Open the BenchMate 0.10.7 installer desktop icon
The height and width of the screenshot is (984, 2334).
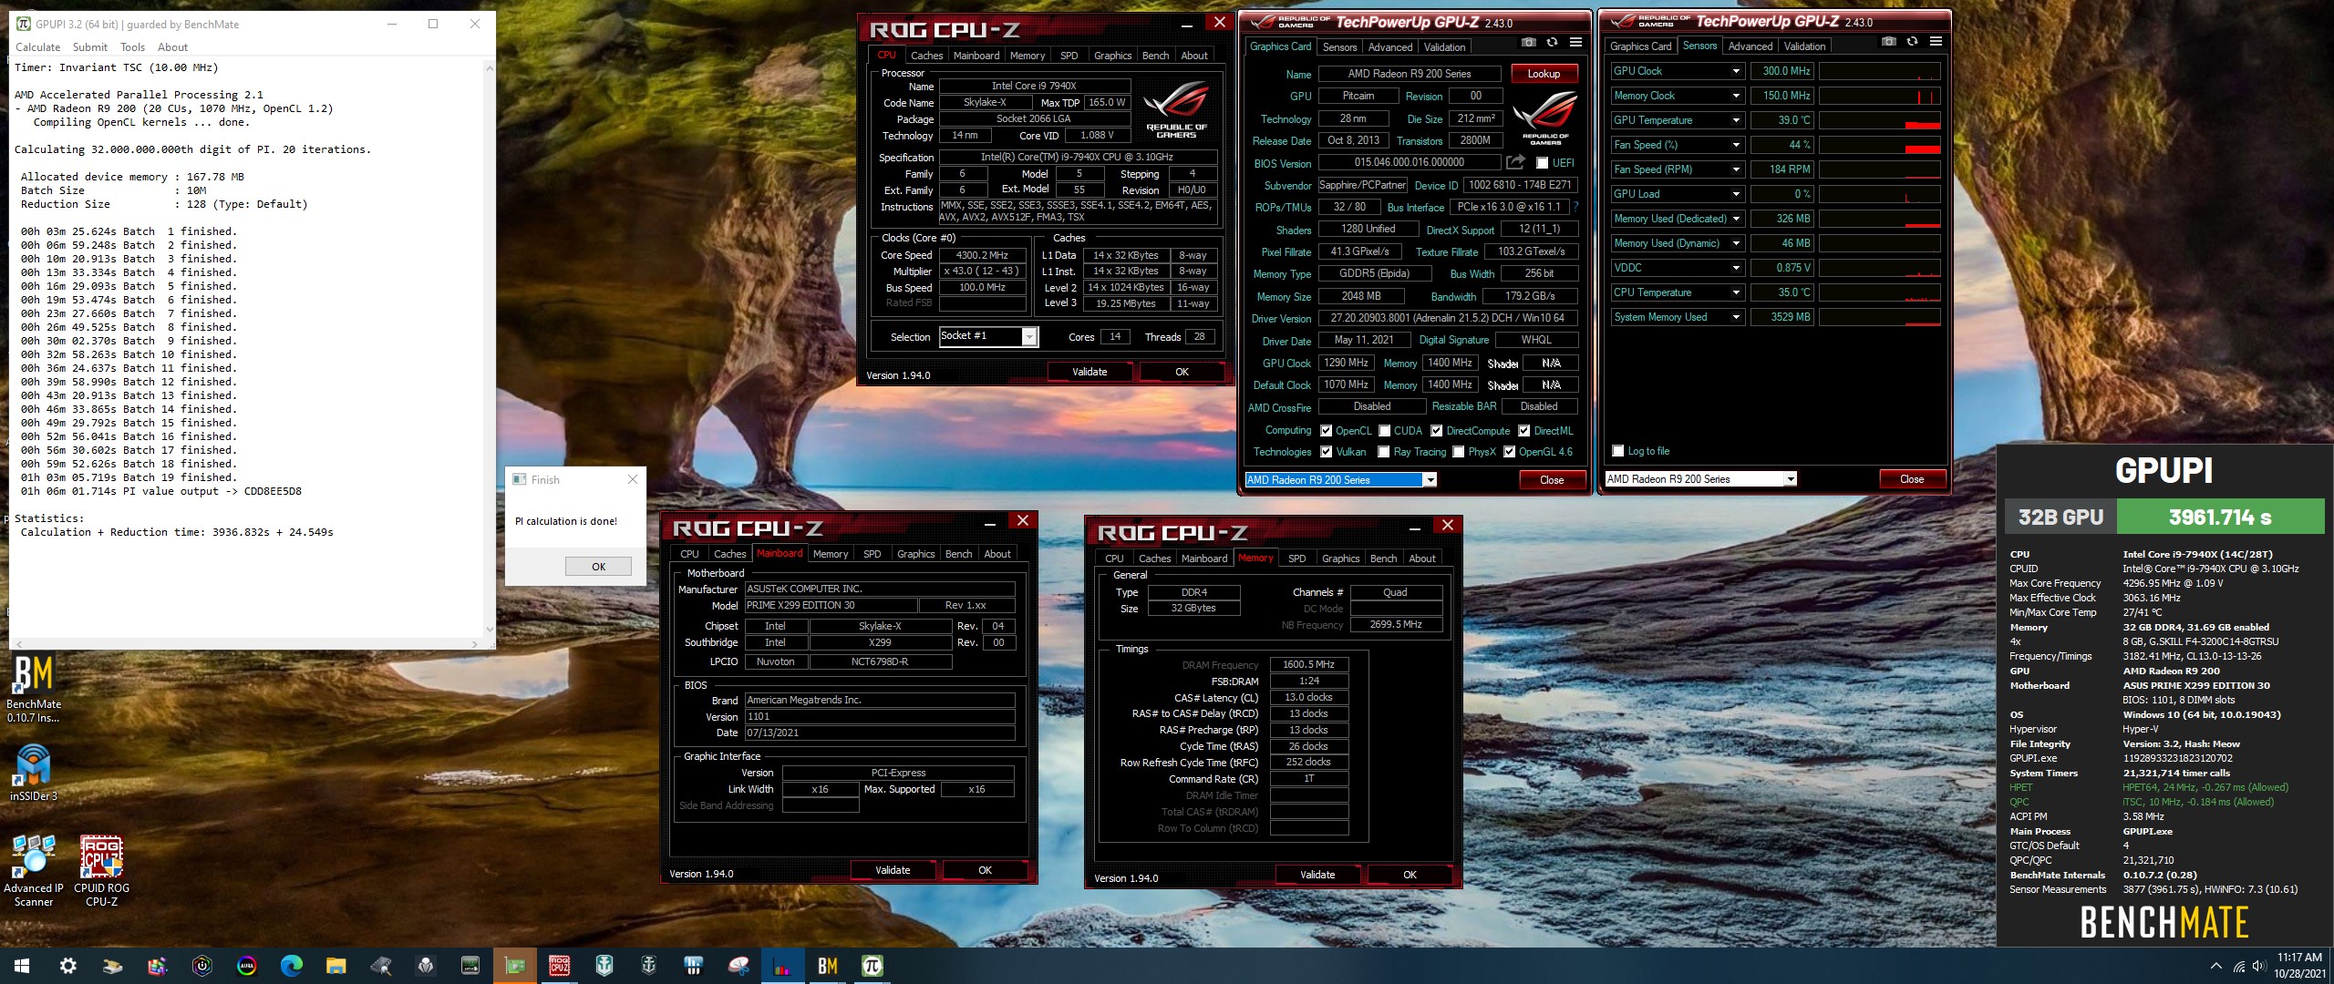(34, 688)
